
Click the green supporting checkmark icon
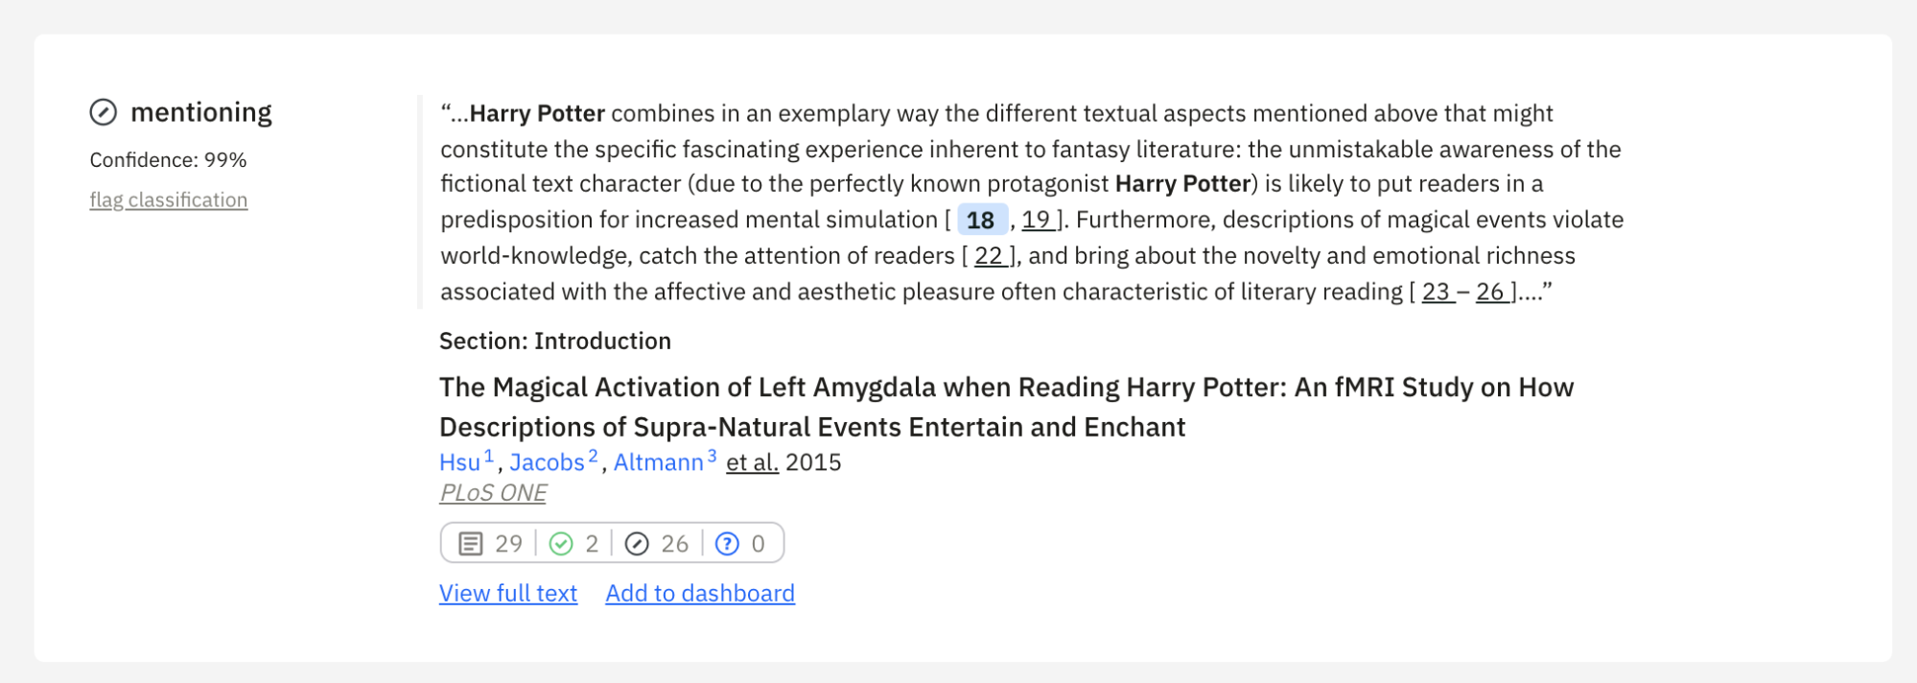561,544
